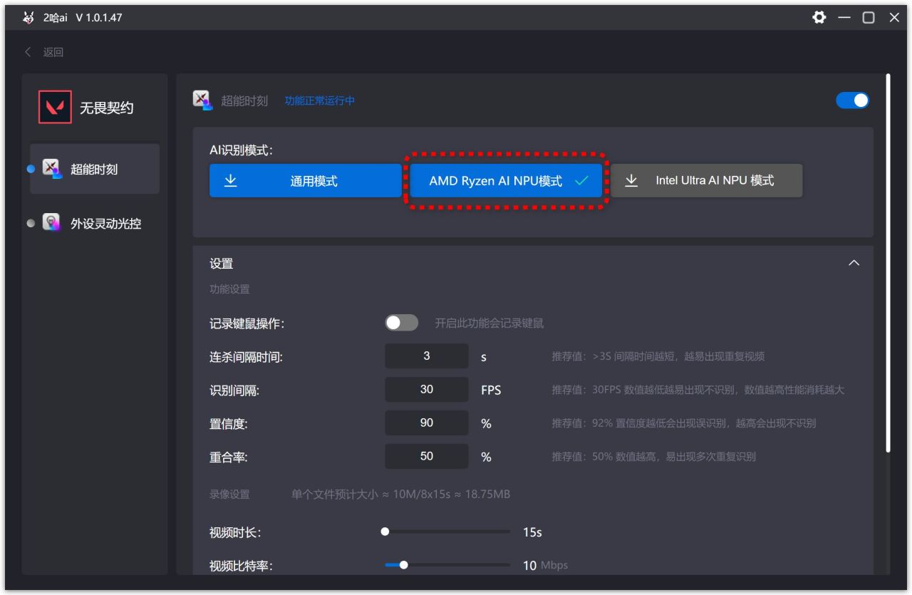The height and width of the screenshot is (595, 912).
Task: Click the 单个文件预计大小 estimate text
Action: coord(400,495)
